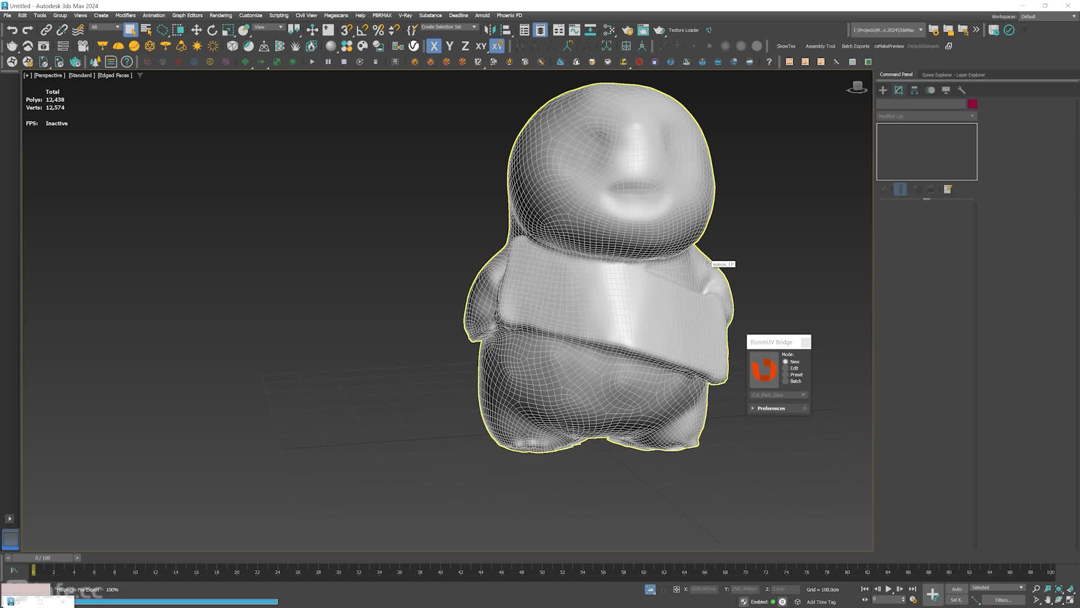Click the Assembly Tool button

tap(820, 46)
